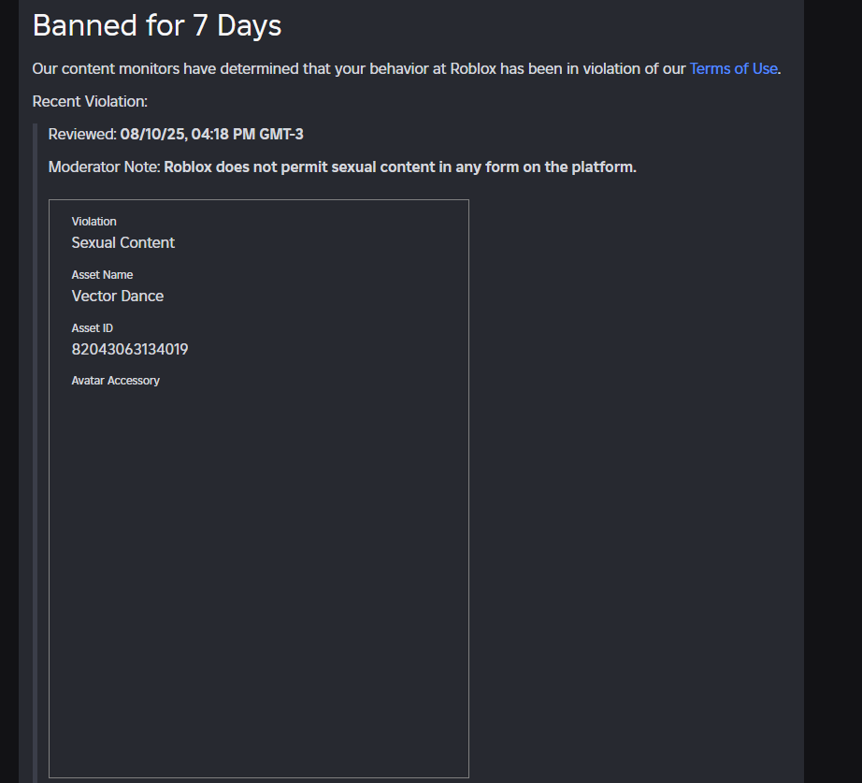862x783 pixels.
Task: Select the "Sexual Content" violation value
Action: [123, 242]
